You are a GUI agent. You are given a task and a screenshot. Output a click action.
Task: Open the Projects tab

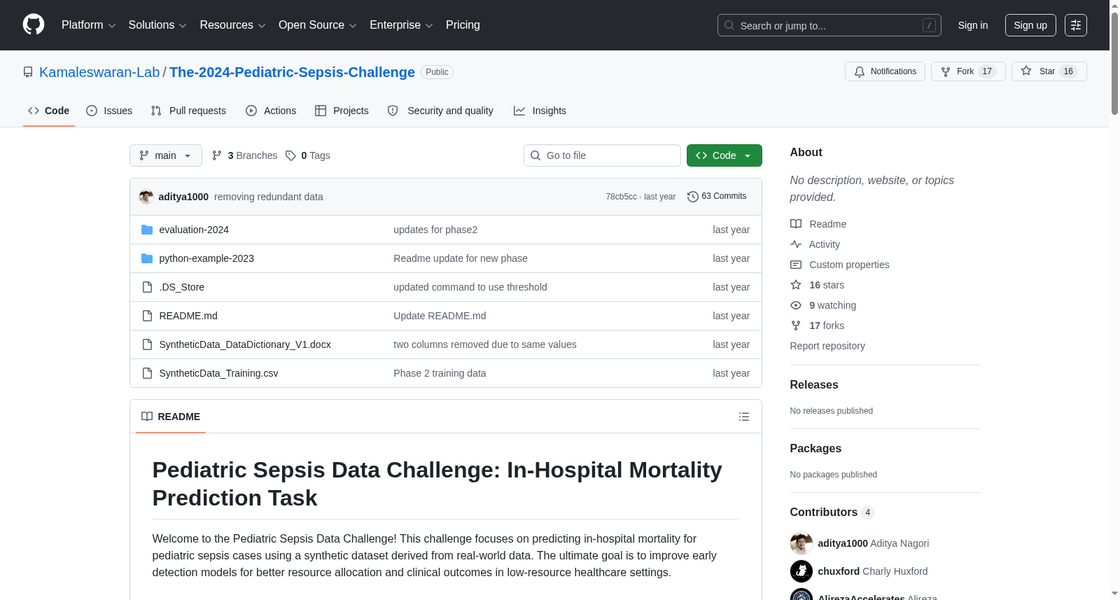click(x=342, y=111)
